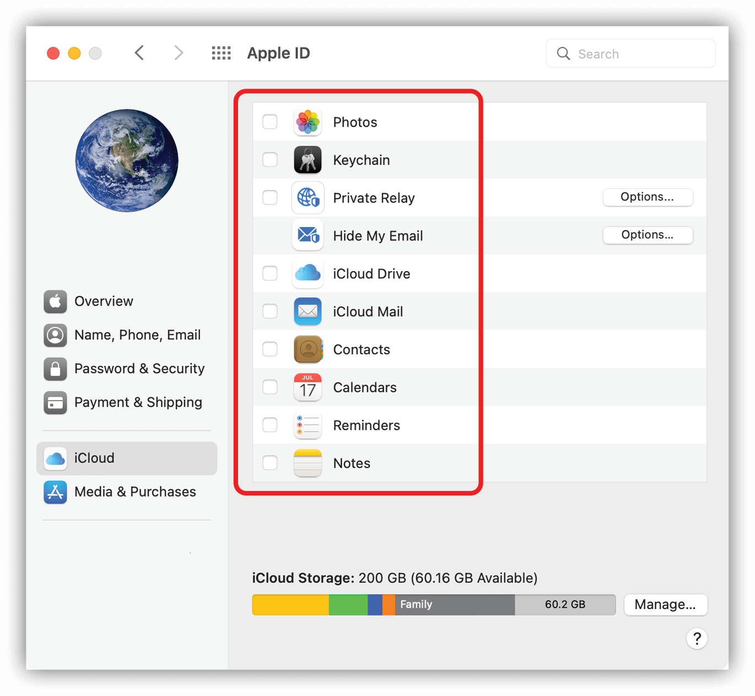Select Payment & Shipping in sidebar
755x696 pixels.
coord(127,402)
